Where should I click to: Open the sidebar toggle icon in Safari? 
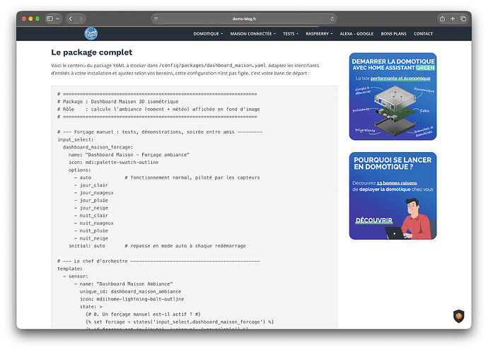pos(50,18)
